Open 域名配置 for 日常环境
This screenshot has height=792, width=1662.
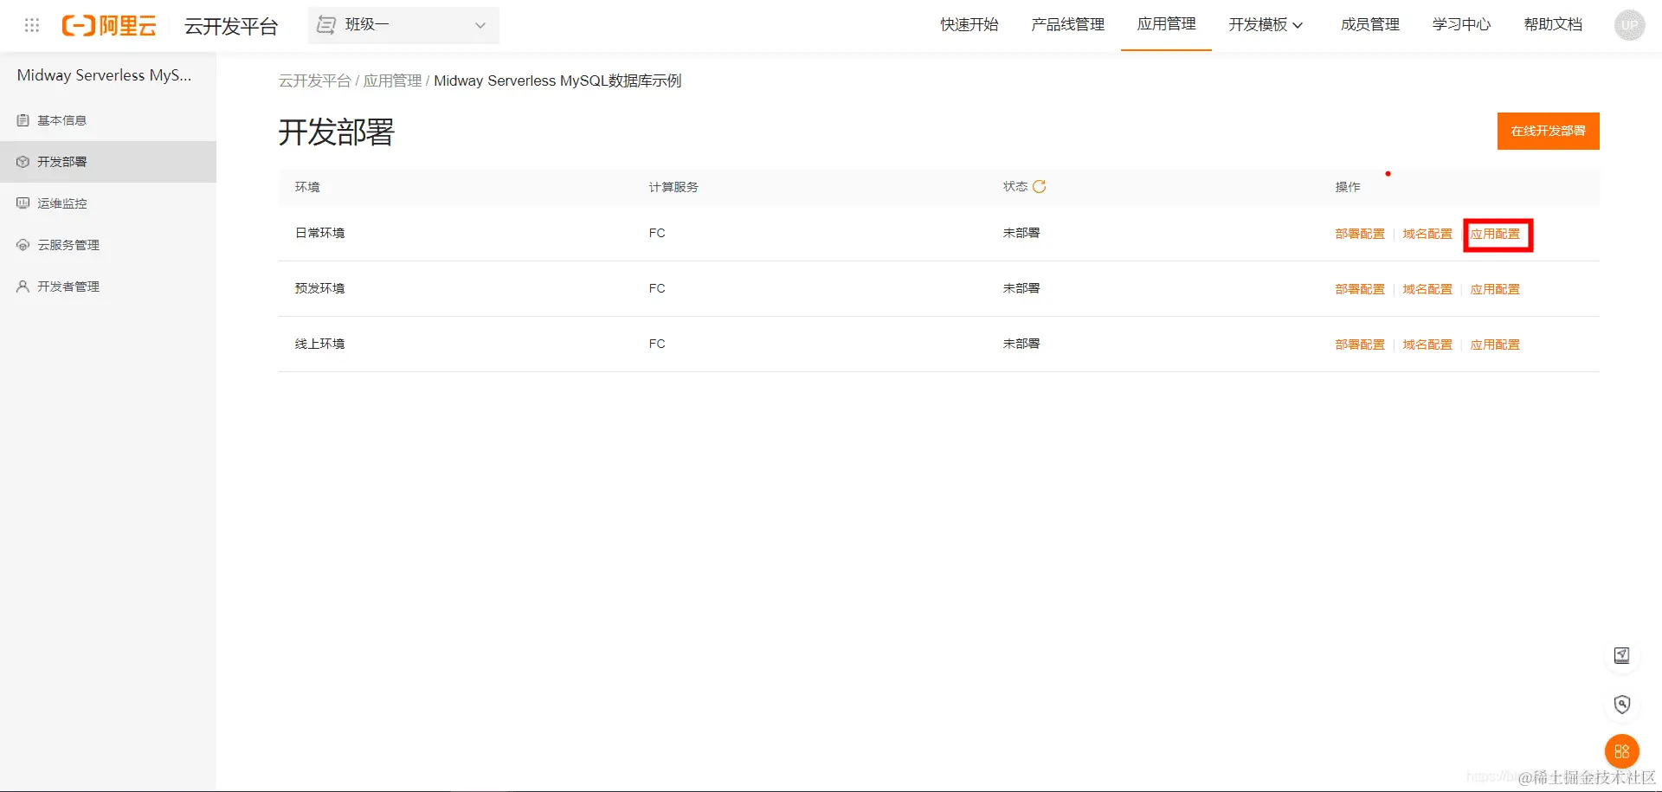[1427, 234]
